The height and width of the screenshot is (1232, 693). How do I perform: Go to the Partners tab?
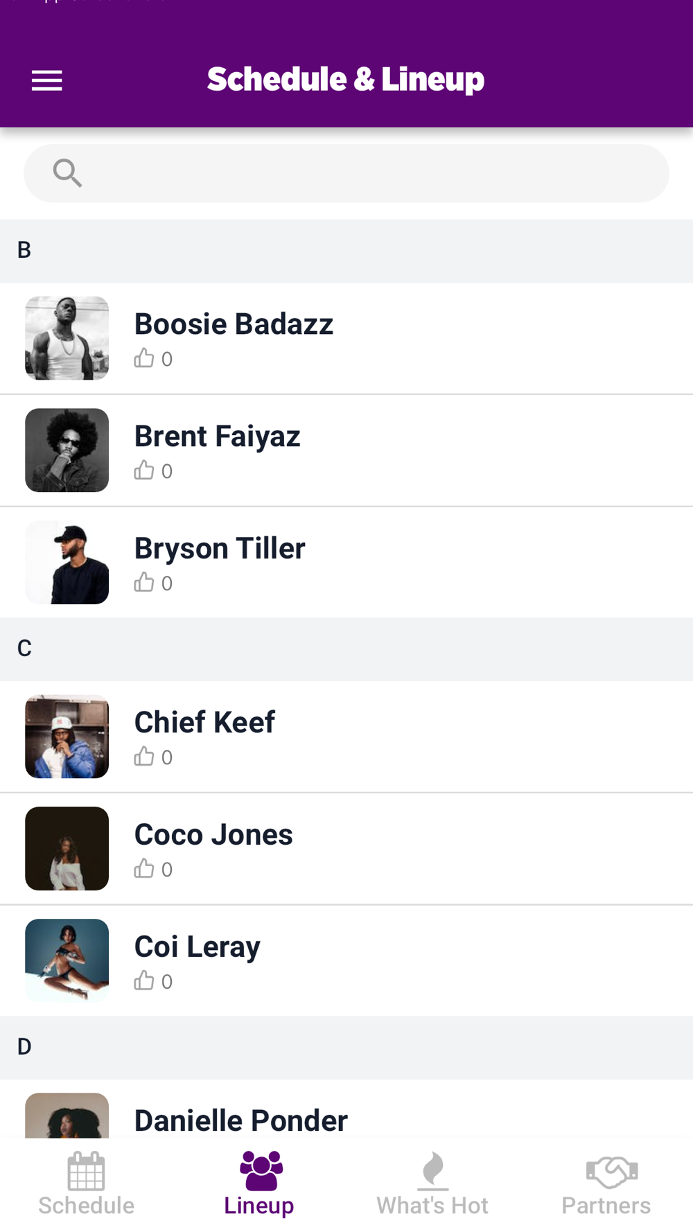[x=606, y=1185]
